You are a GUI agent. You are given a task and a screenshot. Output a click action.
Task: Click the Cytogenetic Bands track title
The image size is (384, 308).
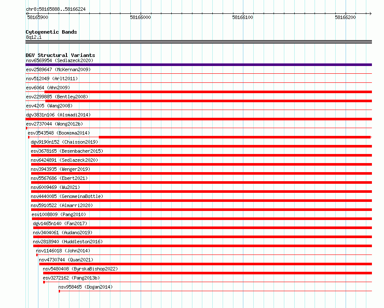click(x=51, y=32)
